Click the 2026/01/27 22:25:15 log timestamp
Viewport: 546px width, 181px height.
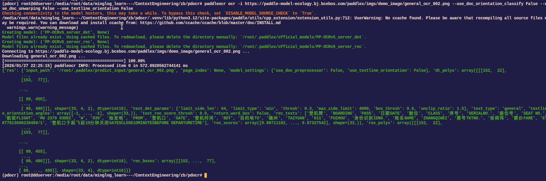tap(27, 66)
